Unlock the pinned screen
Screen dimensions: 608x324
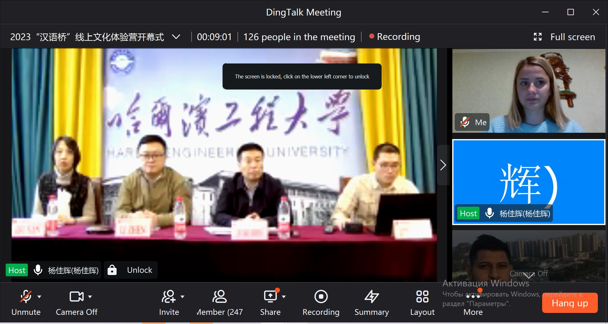(131, 270)
